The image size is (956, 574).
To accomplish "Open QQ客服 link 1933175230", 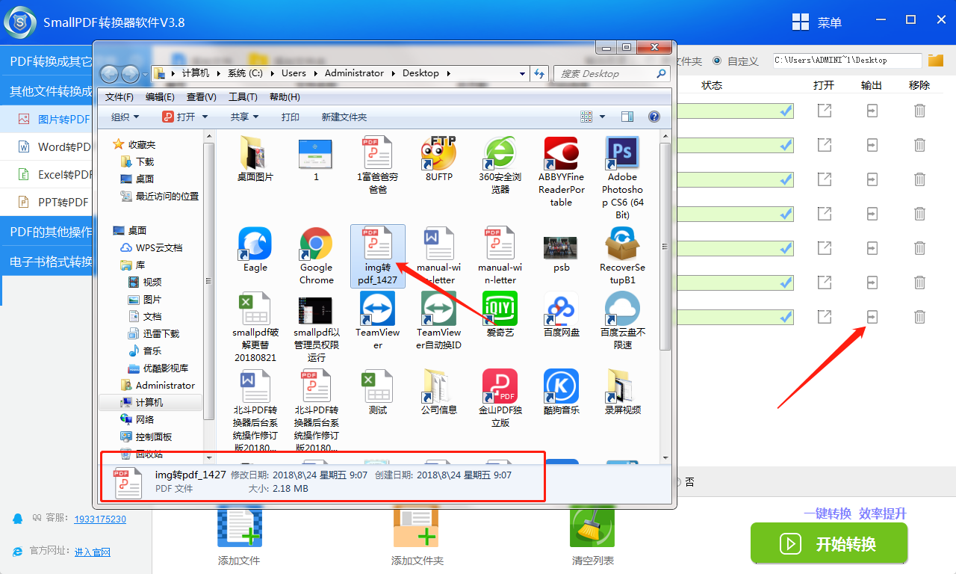I will coord(100,519).
